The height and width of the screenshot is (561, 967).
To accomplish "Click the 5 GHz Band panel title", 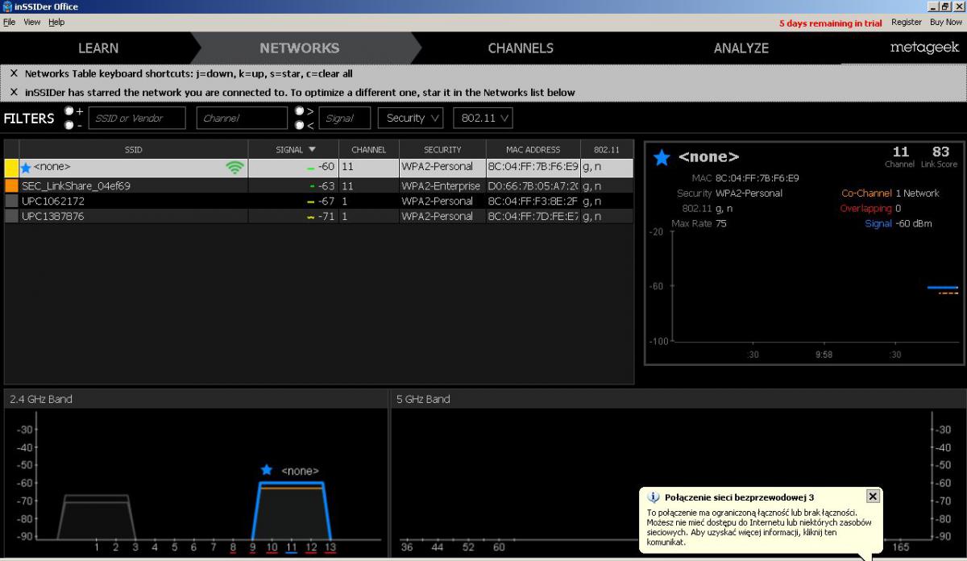I will pos(423,399).
